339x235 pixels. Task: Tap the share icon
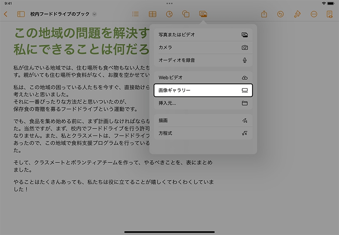264,14
